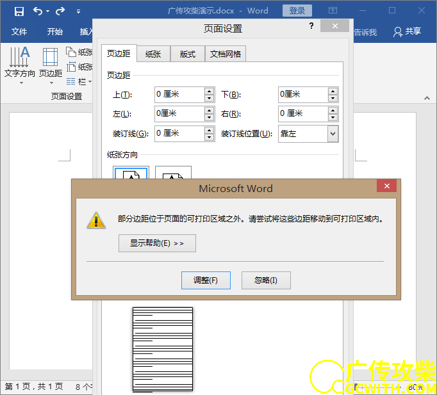This screenshot has height=395, width=437.
Task: Open the Undo history dropdown arrow
Action: coord(47,11)
